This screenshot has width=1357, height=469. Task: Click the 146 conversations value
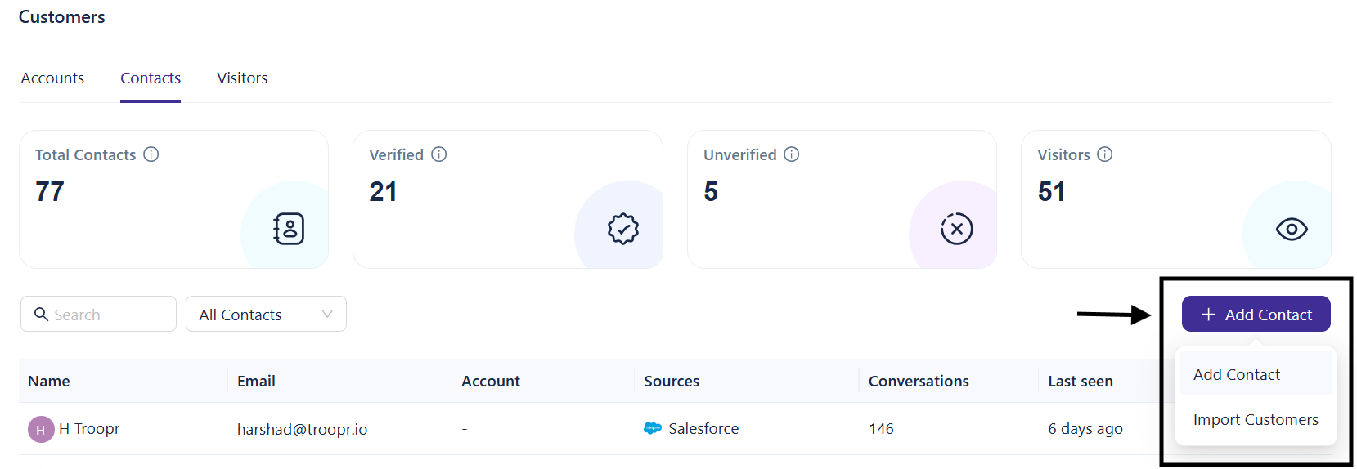tap(881, 429)
